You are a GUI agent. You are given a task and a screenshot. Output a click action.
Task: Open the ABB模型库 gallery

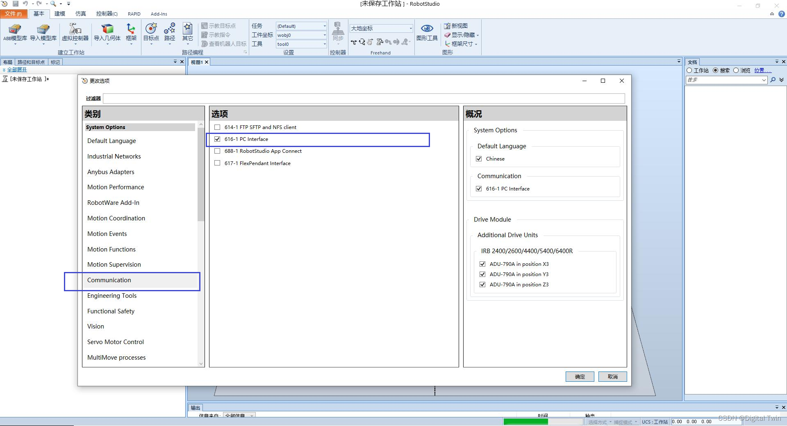point(14,33)
